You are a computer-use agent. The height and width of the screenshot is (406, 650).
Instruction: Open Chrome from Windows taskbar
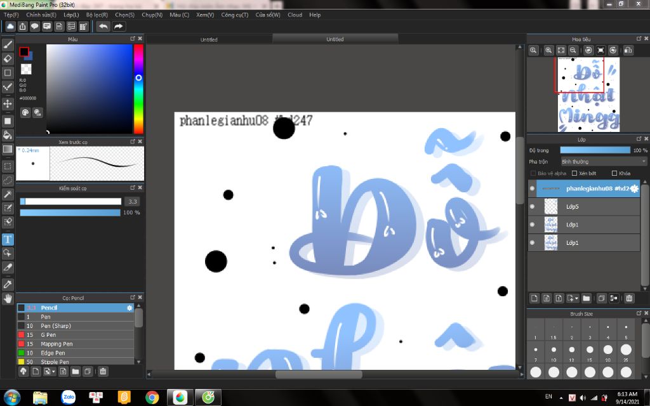point(152,397)
